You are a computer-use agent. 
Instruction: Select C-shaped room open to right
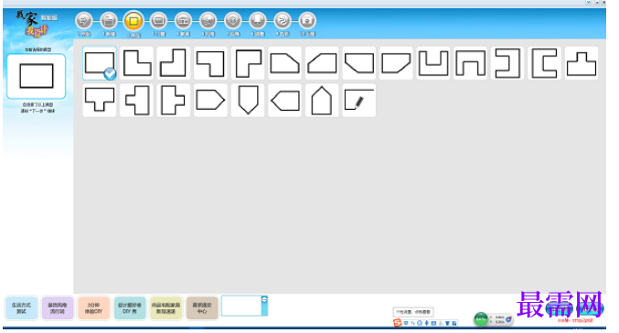tap(545, 63)
